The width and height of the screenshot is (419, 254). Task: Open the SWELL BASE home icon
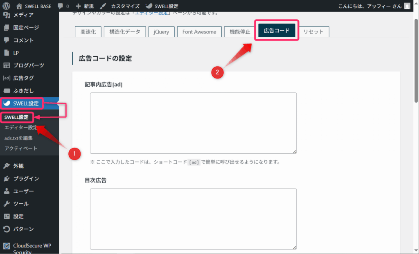tap(19, 6)
